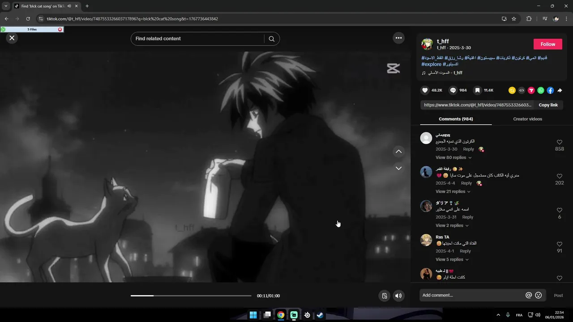Open Google Chrome from the taskbar
The image size is (573, 322).
280,315
